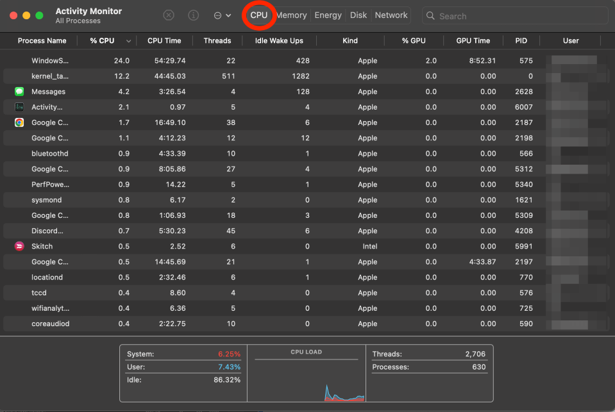Click the stop process (X) toolbar icon
Screen dimensions: 615x412
pos(169,15)
